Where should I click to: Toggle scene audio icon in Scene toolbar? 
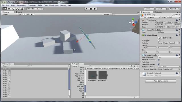(x=28, y=14)
